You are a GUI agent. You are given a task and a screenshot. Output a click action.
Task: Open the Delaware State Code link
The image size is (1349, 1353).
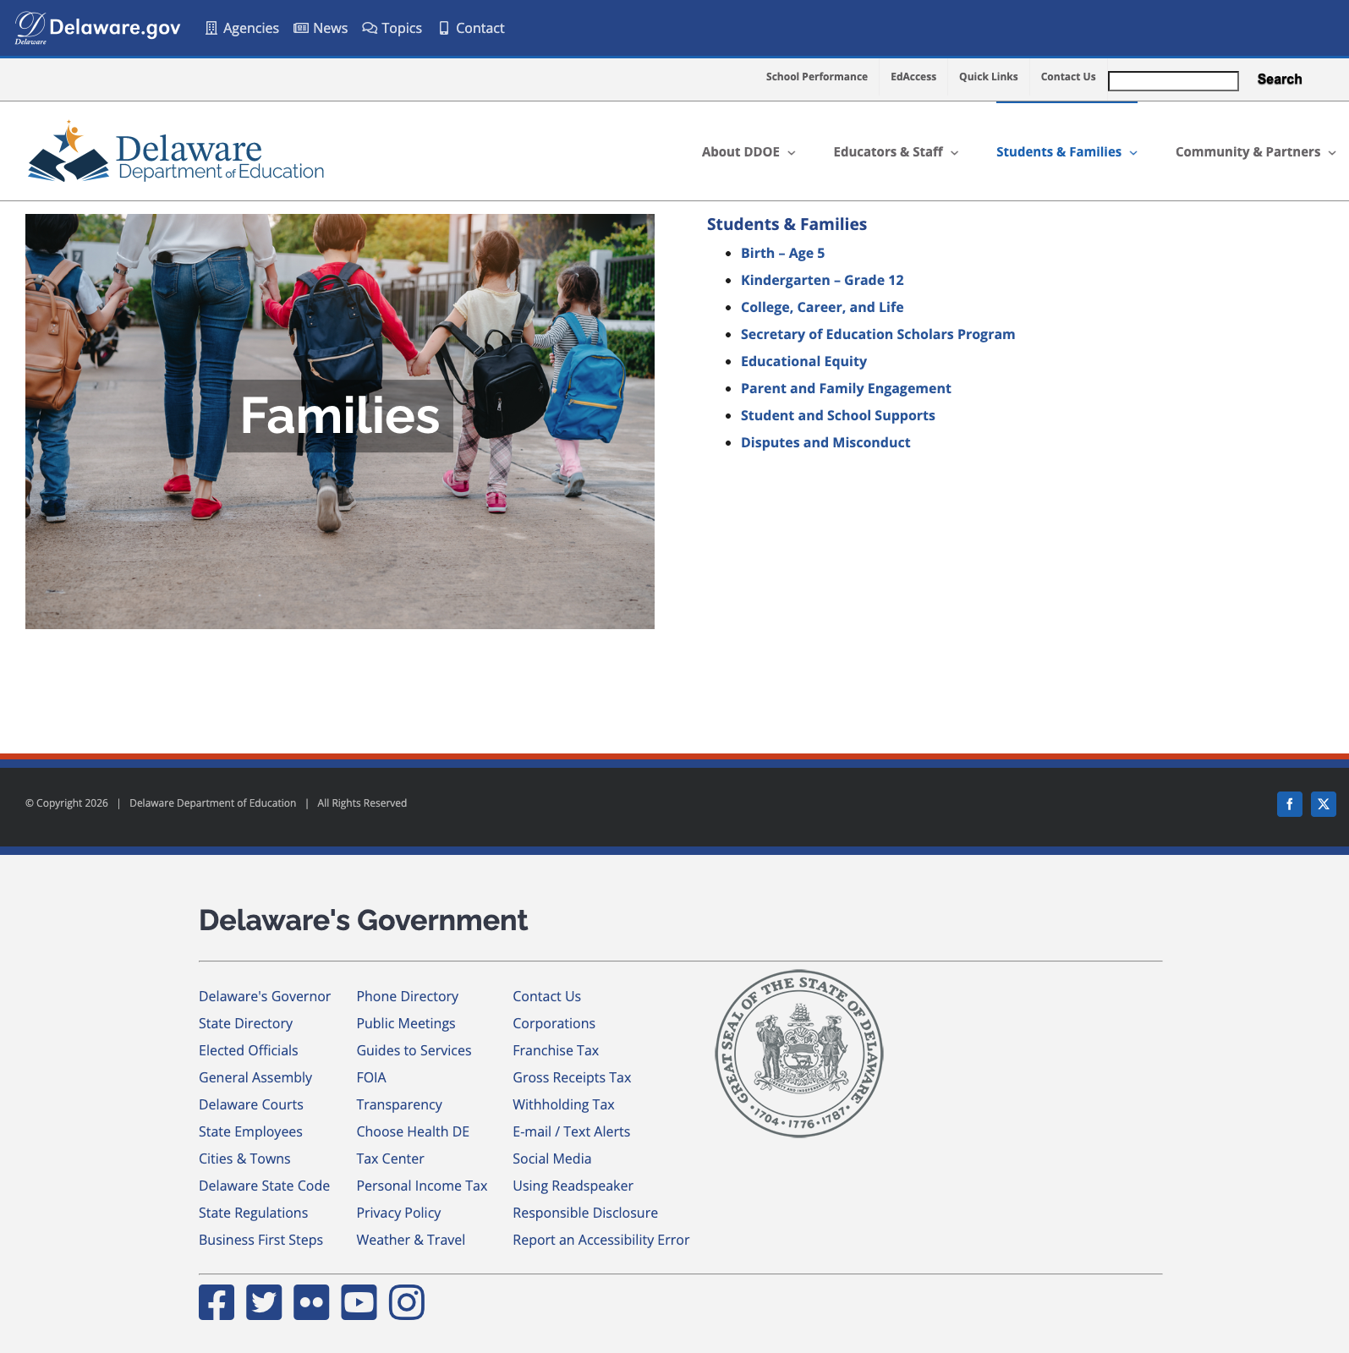point(264,1186)
